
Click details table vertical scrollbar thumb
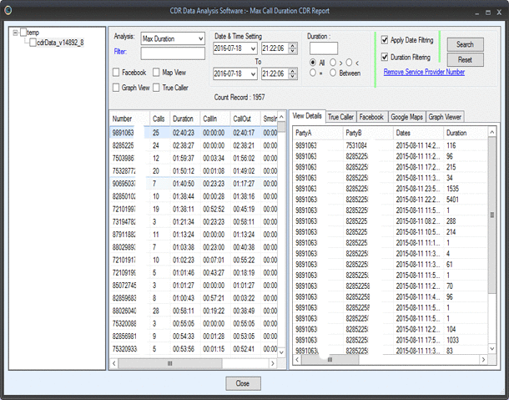point(491,215)
